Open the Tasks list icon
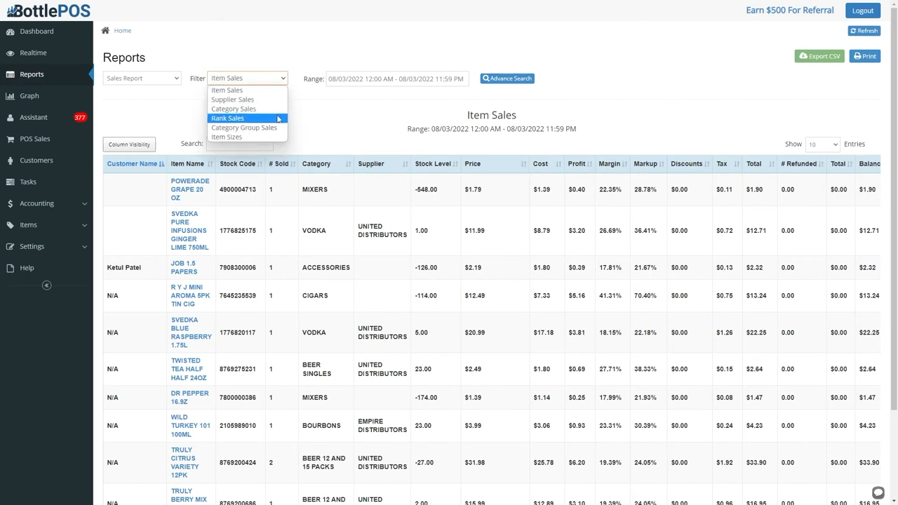Viewport: 898px width, 505px height. tap(10, 182)
